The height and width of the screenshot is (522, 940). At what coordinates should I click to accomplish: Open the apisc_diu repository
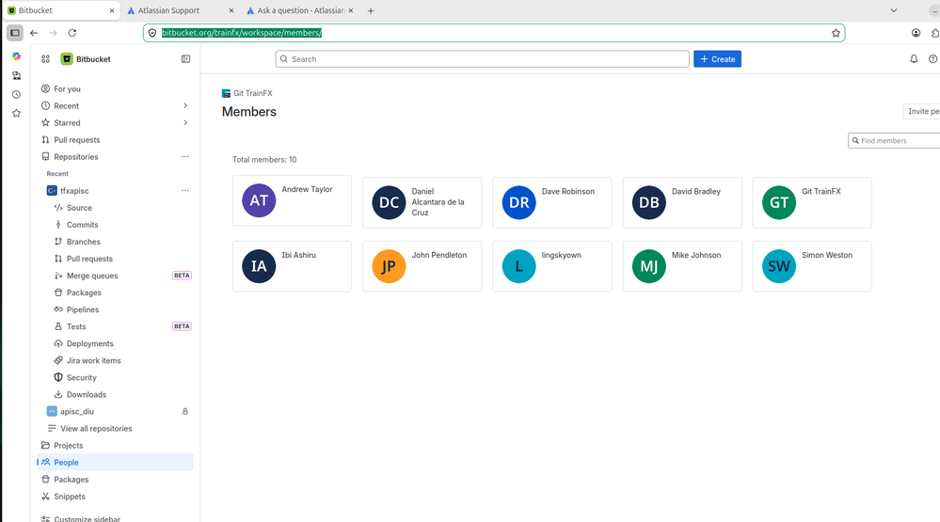pyautogui.click(x=77, y=412)
